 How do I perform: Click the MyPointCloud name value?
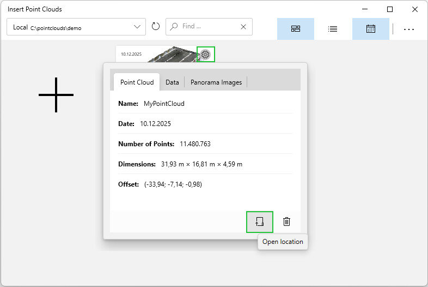point(164,103)
